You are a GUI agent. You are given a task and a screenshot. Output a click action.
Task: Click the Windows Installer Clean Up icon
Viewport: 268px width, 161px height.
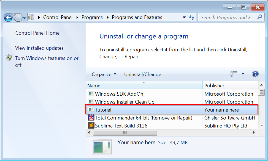tap(91, 101)
